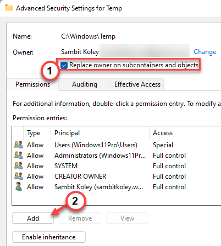Select the CREATOR OWNER group icon

tap(19, 176)
